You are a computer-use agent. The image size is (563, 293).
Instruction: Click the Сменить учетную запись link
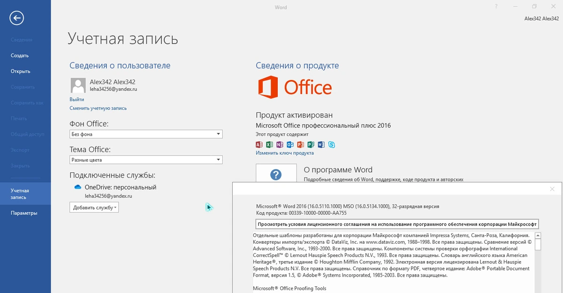click(98, 108)
